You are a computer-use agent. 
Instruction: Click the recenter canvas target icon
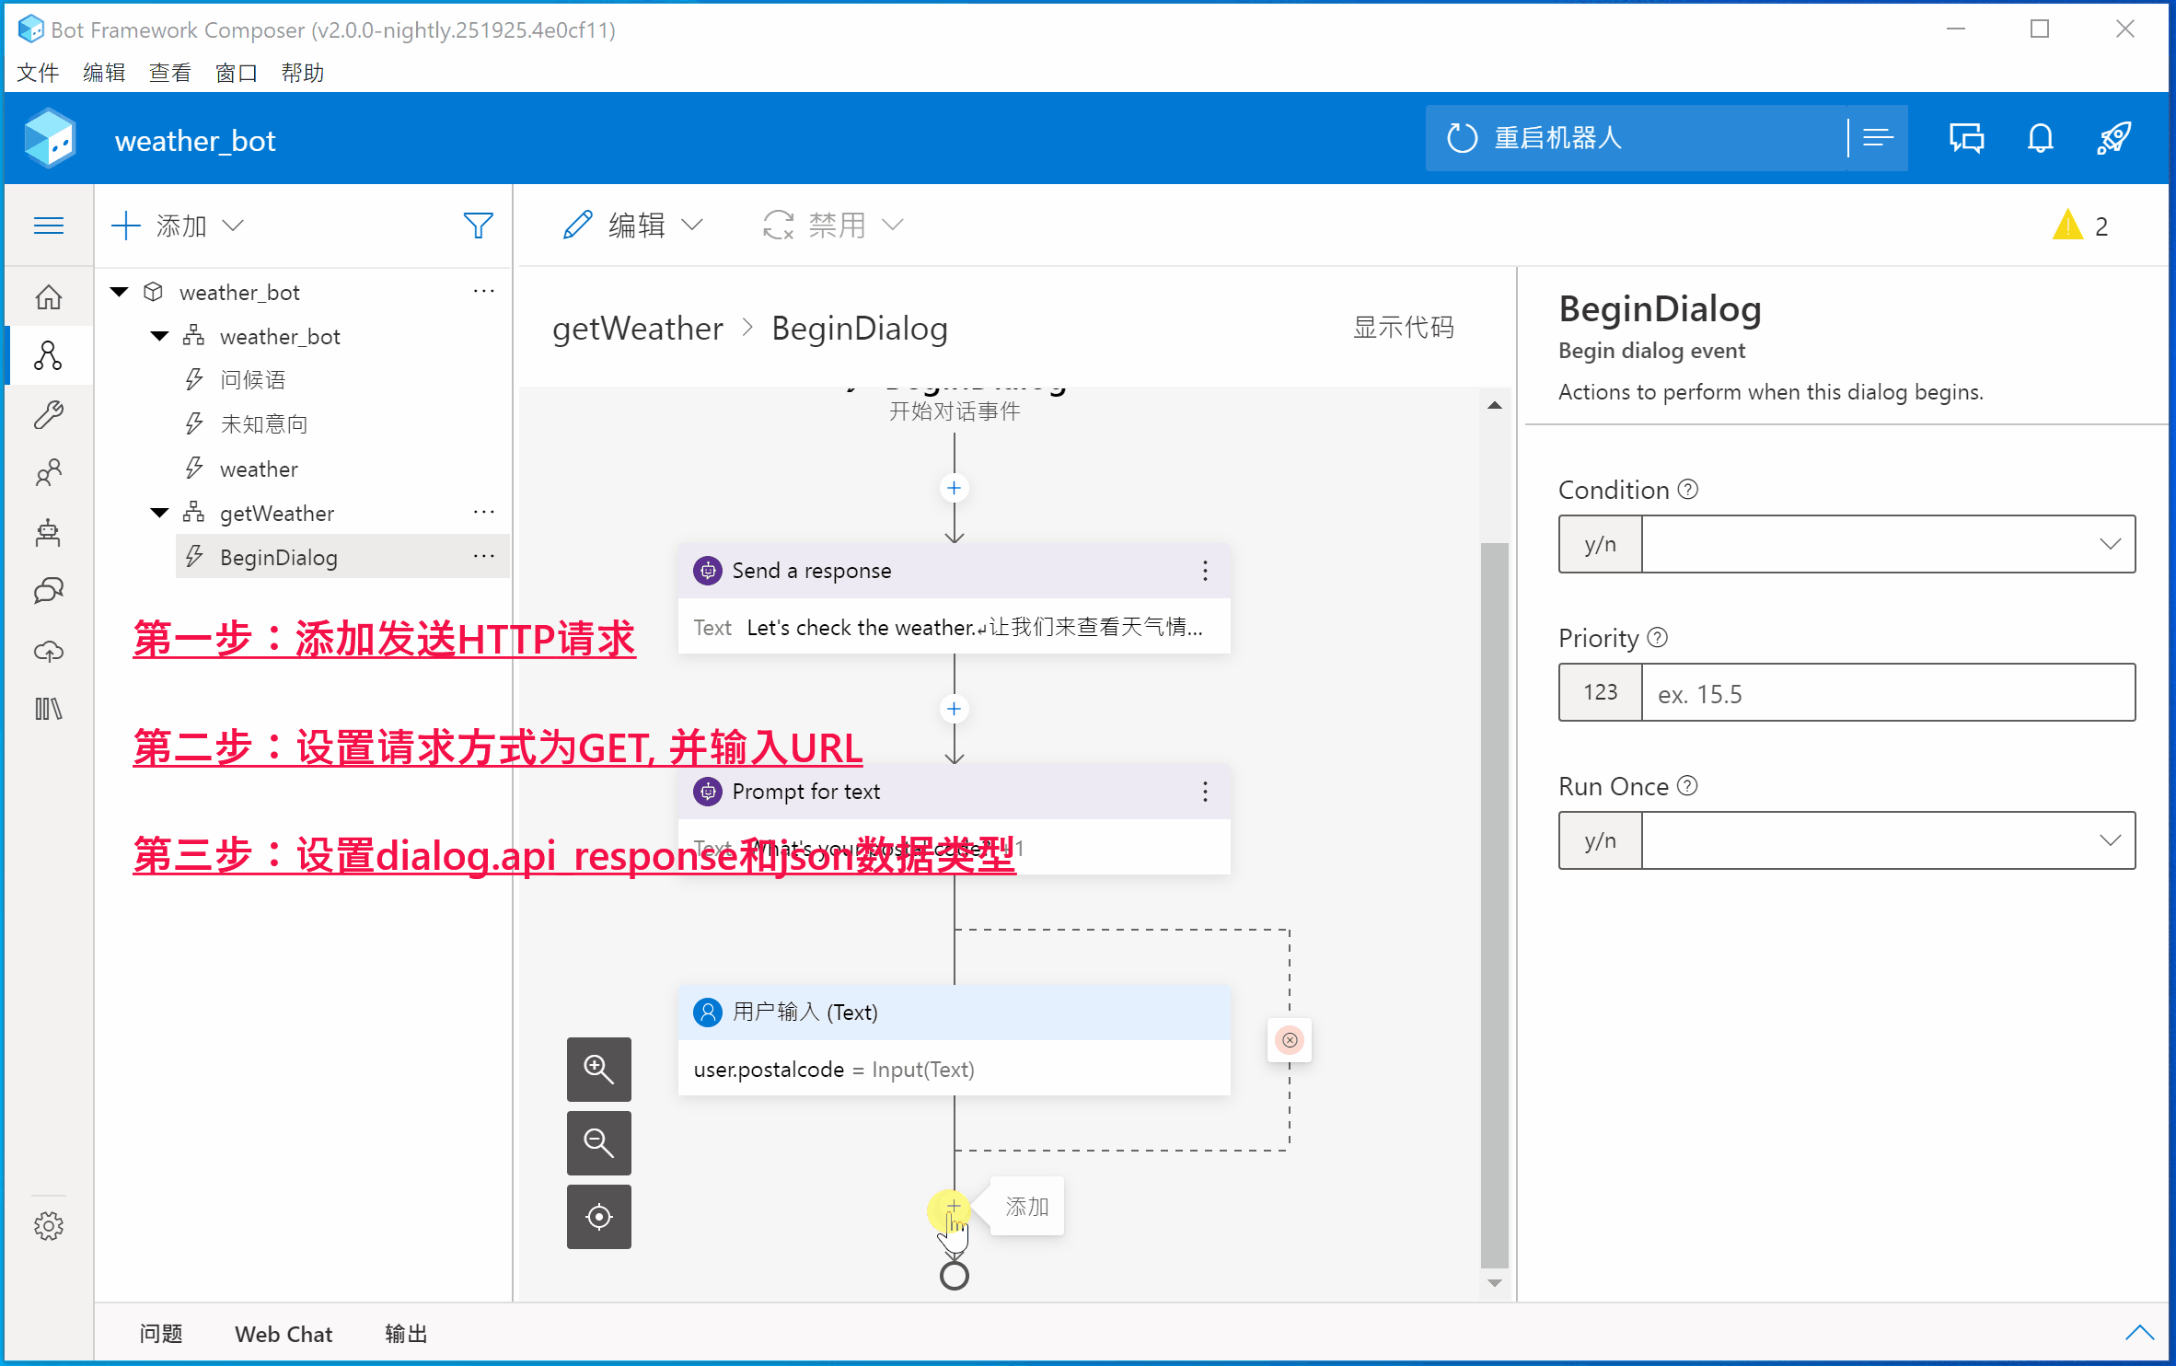click(598, 1216)
